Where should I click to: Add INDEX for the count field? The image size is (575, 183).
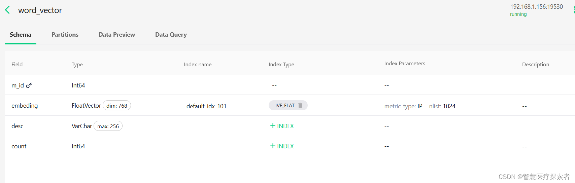(x=282, y=146)
